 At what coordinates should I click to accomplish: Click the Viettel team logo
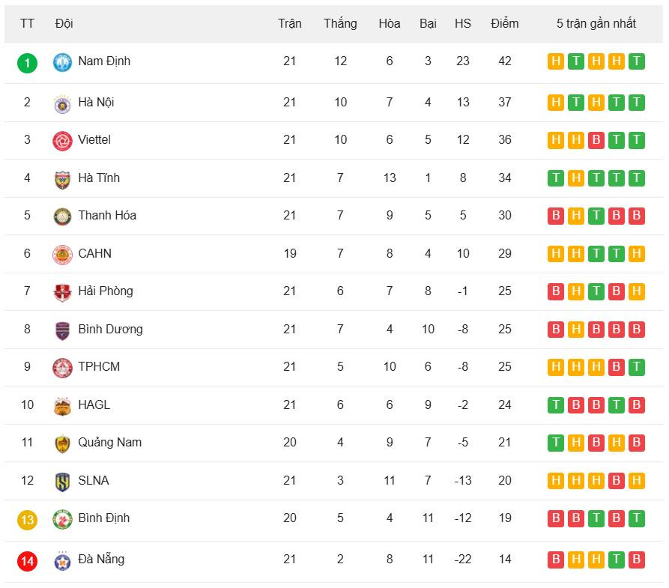pyautogui.click(x=62, y=141)
